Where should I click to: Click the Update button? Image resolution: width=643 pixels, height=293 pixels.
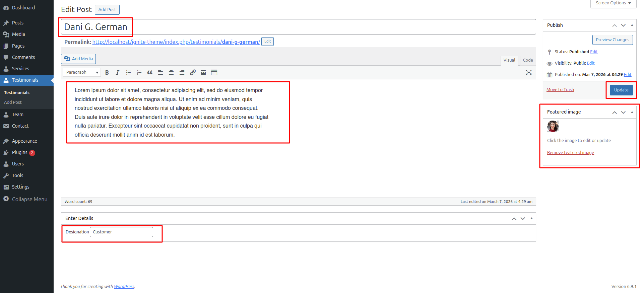tap(621, 90)
